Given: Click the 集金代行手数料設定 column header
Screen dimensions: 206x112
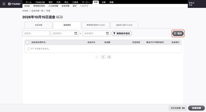Looking at the screenshot, I should pyautogui.click(x=155, y=42).
